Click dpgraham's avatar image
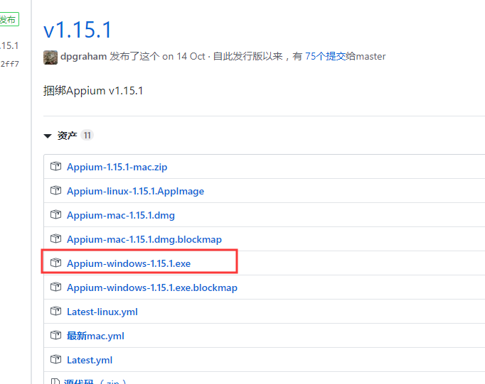 [50, 57]
